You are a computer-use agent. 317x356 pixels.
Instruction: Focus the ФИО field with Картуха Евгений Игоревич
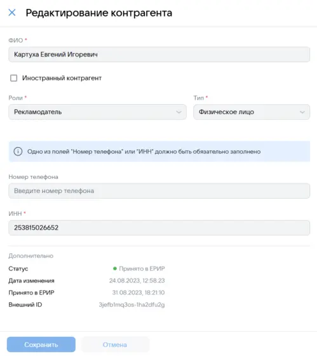(x=159, y=55)
